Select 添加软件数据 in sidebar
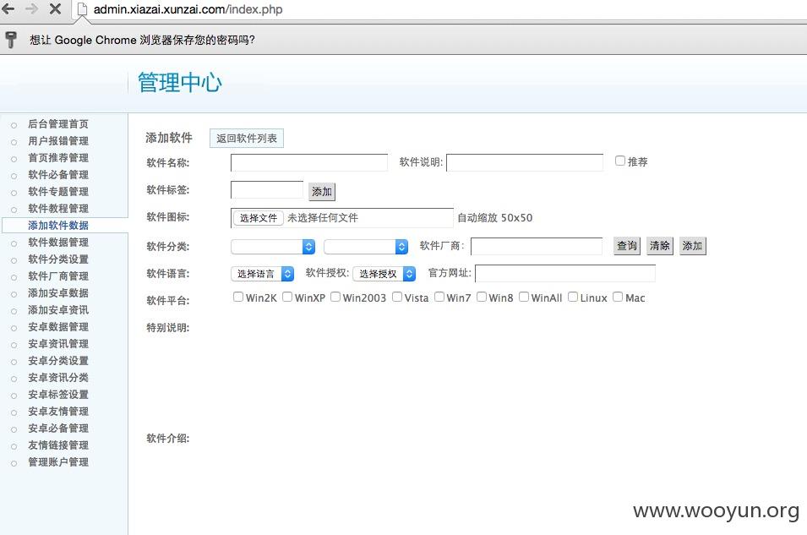This screenshot has width=807, height=535. (x=58, y=225)
